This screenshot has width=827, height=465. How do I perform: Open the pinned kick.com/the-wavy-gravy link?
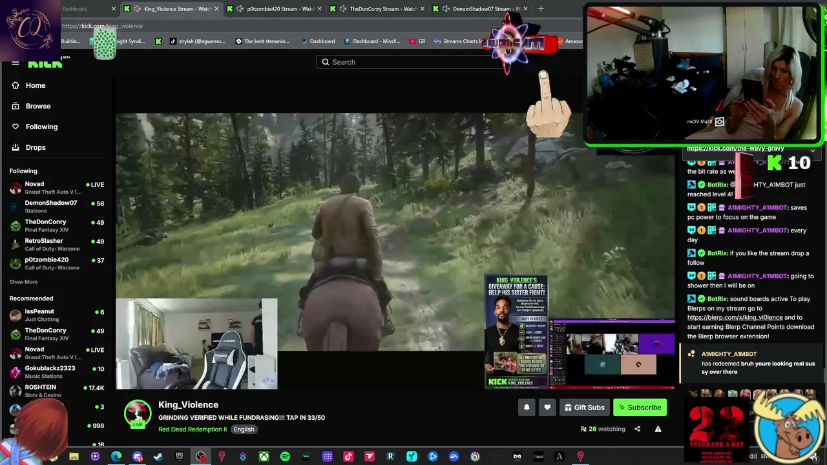pyautogui.click(x=735, y=149)
